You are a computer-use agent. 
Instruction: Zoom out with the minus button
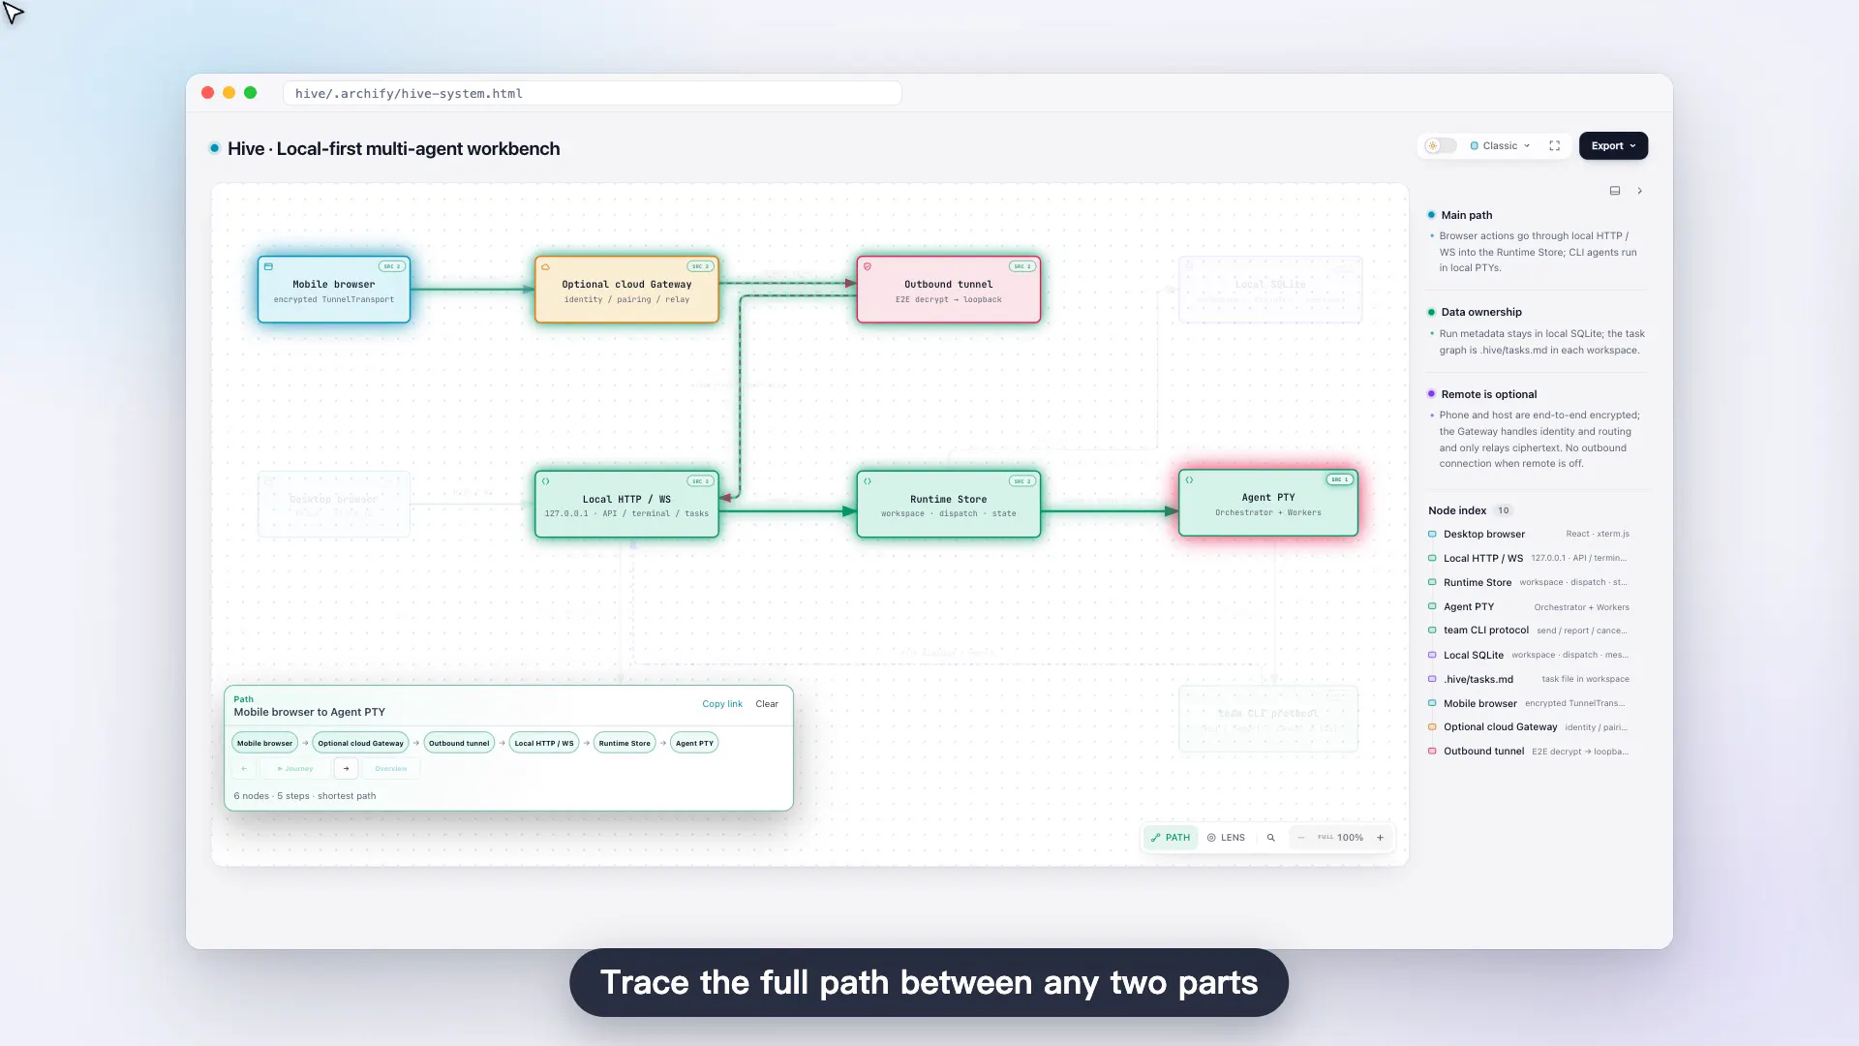1301,837
